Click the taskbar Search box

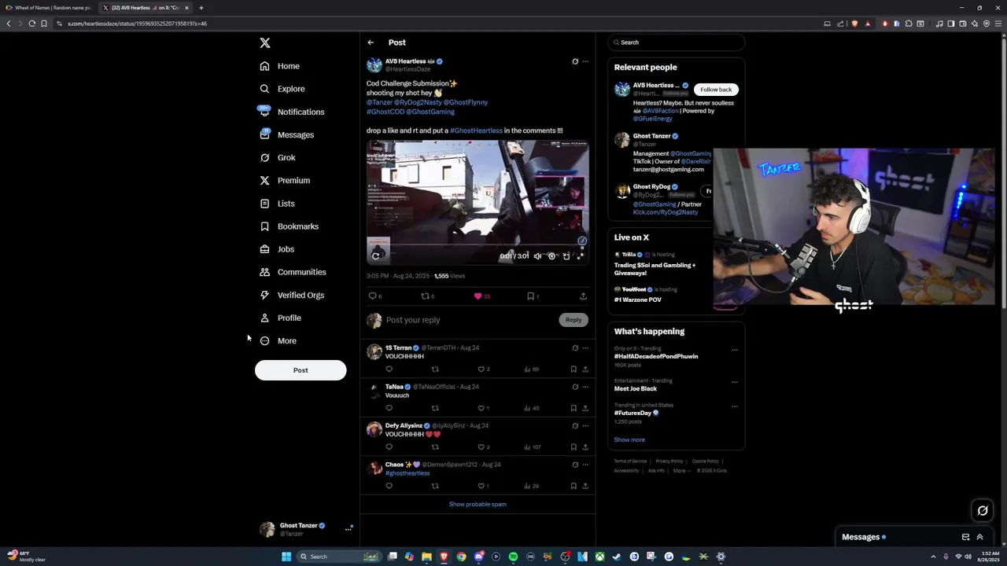click(340, 557)
